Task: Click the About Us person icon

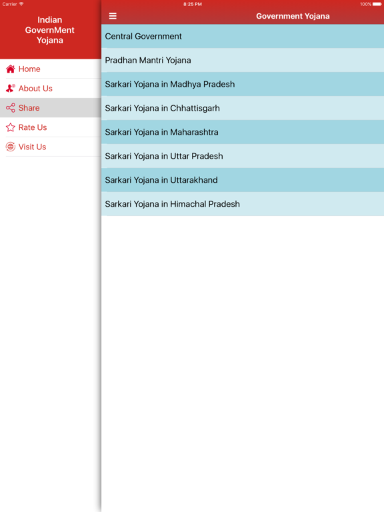Action: coord(11,88)
